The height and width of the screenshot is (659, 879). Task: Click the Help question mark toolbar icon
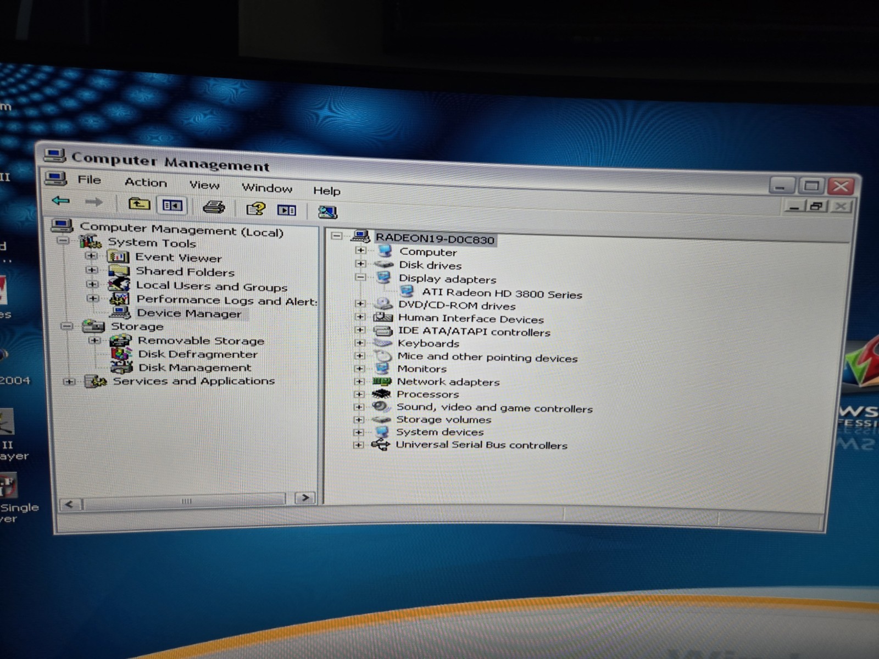[x=255, y=209]
